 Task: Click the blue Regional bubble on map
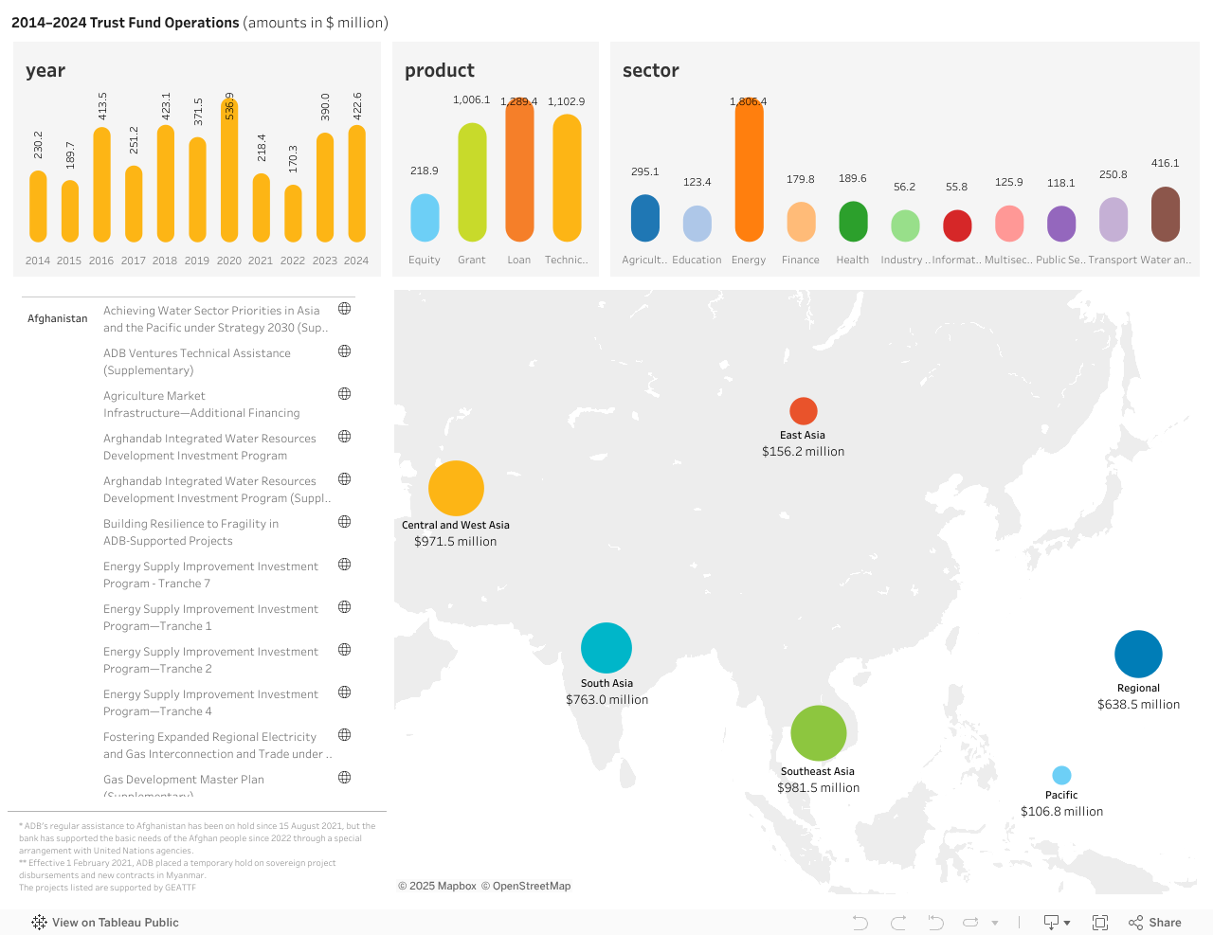tap(1138, 655)
